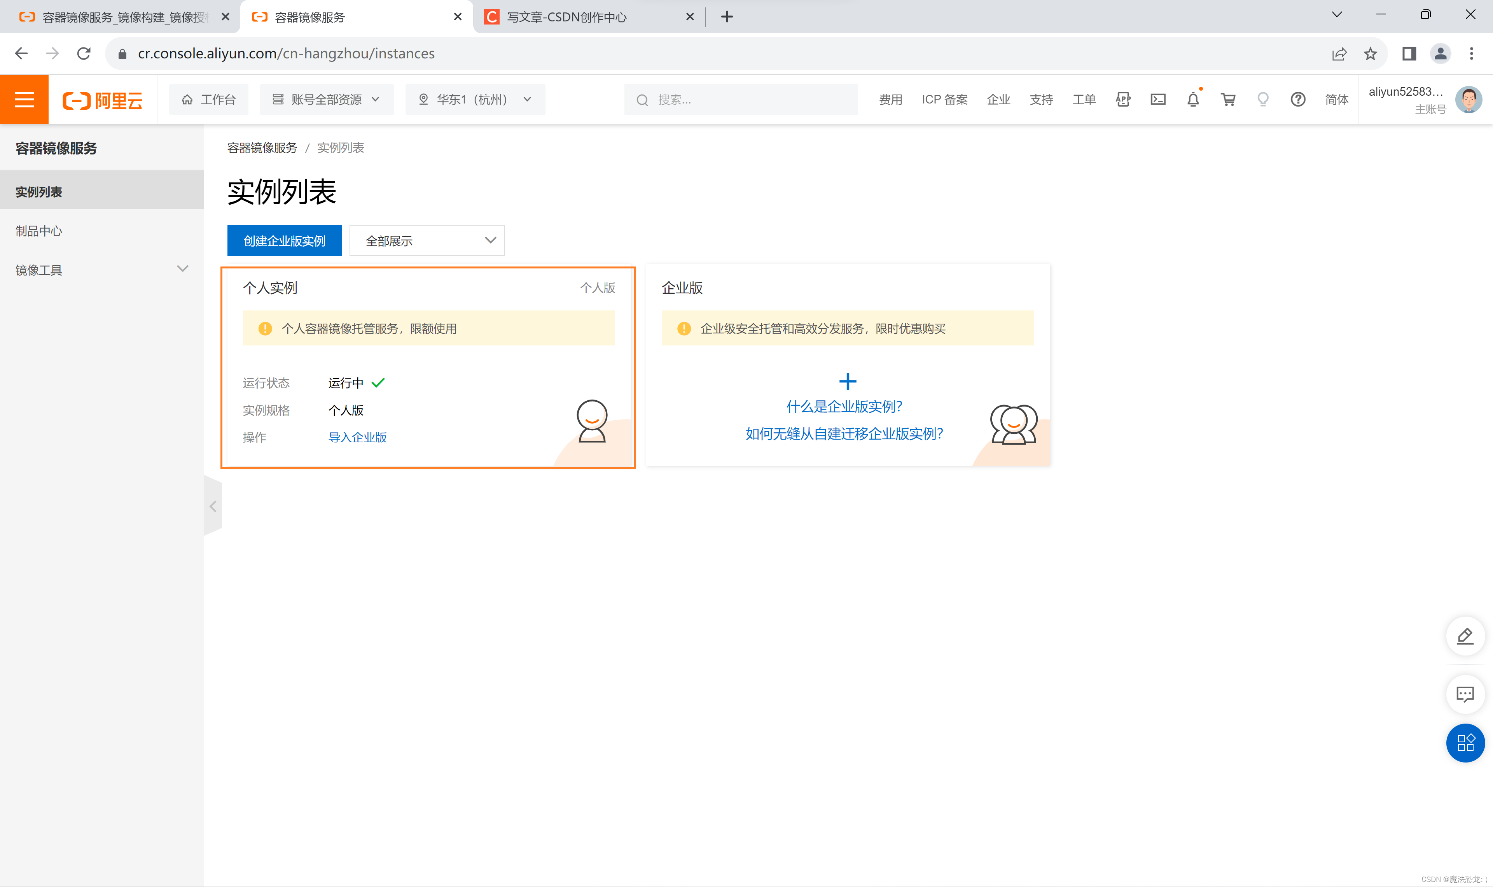
Task: Open the hamburger navigation menu
Action: [x=24, y=99]
